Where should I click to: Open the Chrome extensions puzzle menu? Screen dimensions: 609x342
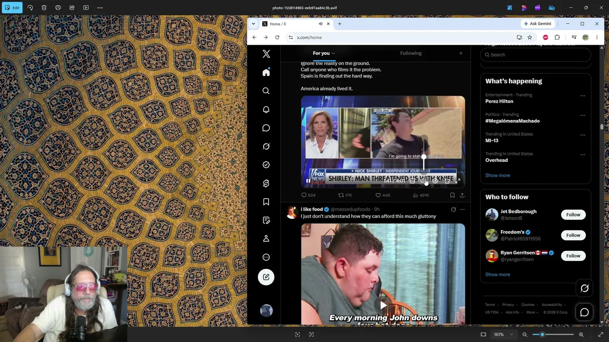[x=557, y=38]
